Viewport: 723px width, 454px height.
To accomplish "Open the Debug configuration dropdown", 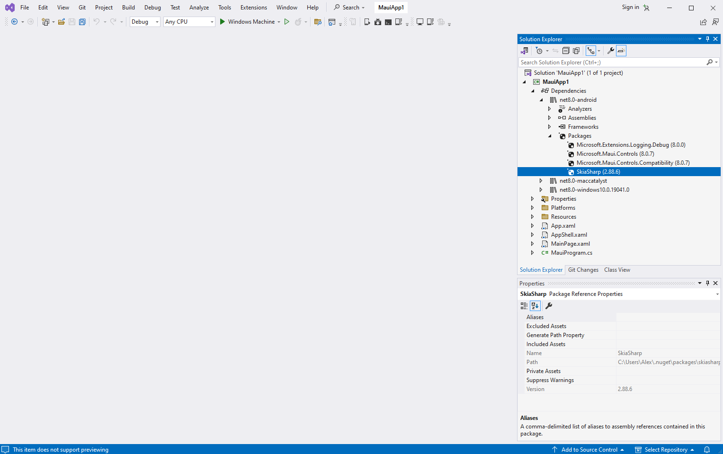I will pos(145,22).
